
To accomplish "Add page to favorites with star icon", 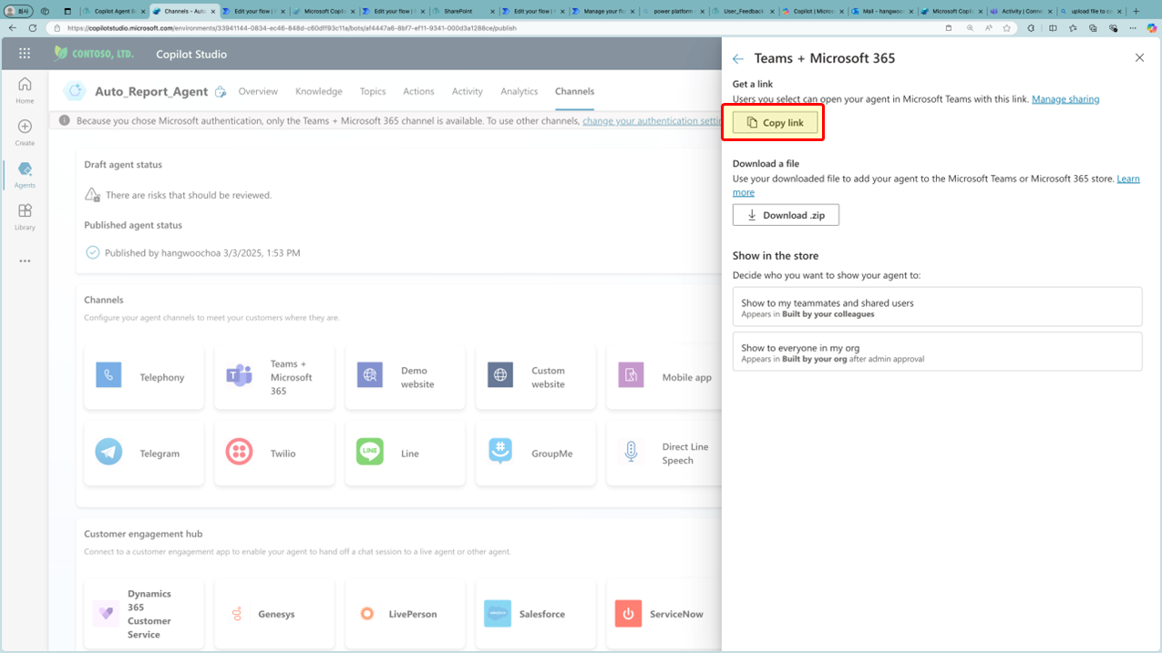I will [1007, 28].
